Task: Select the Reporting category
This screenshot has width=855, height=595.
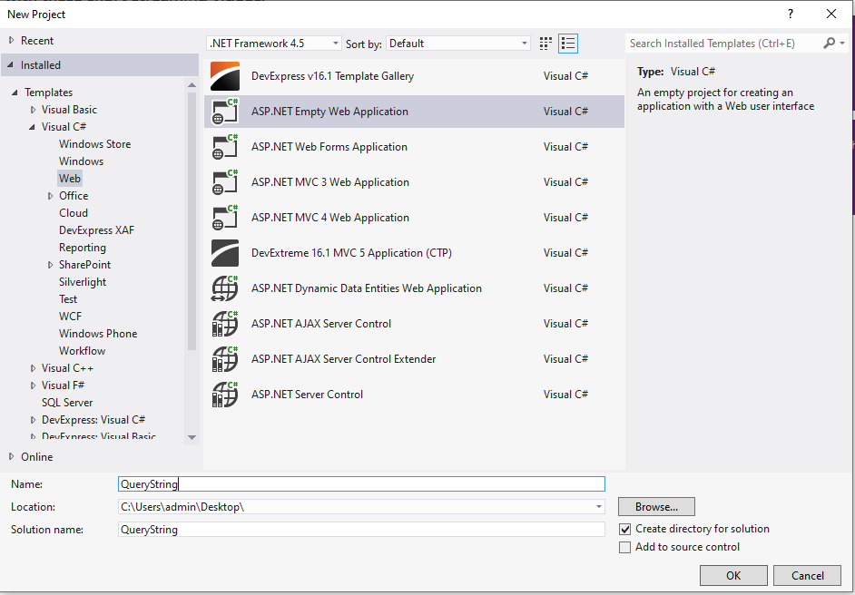Action: (x=83, y=248)
